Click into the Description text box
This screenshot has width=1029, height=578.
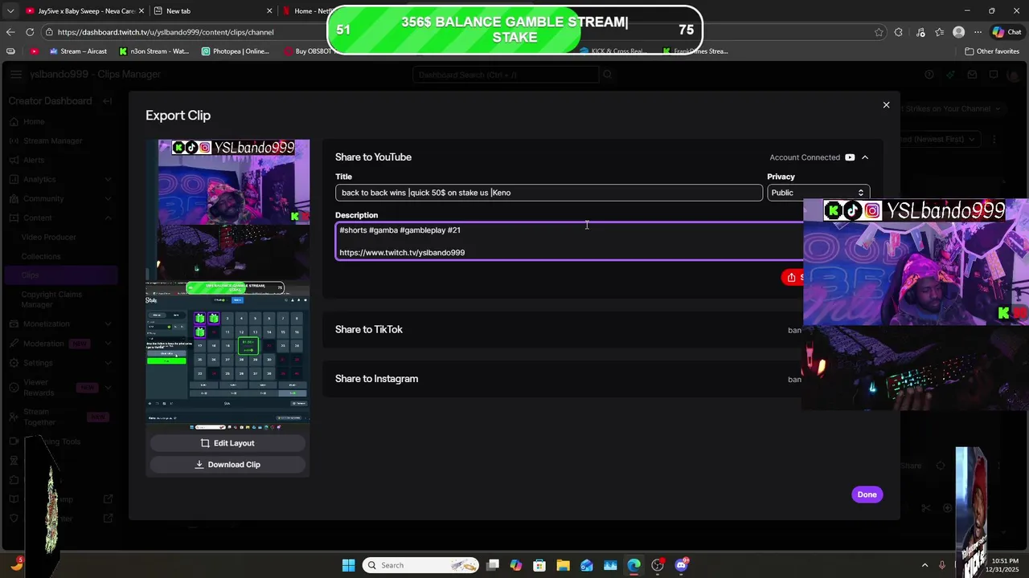[569, 242]
